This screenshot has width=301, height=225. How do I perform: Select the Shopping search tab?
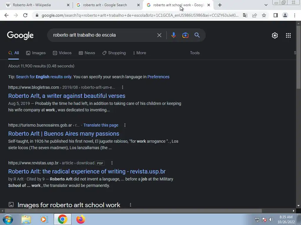coord(114,53)
